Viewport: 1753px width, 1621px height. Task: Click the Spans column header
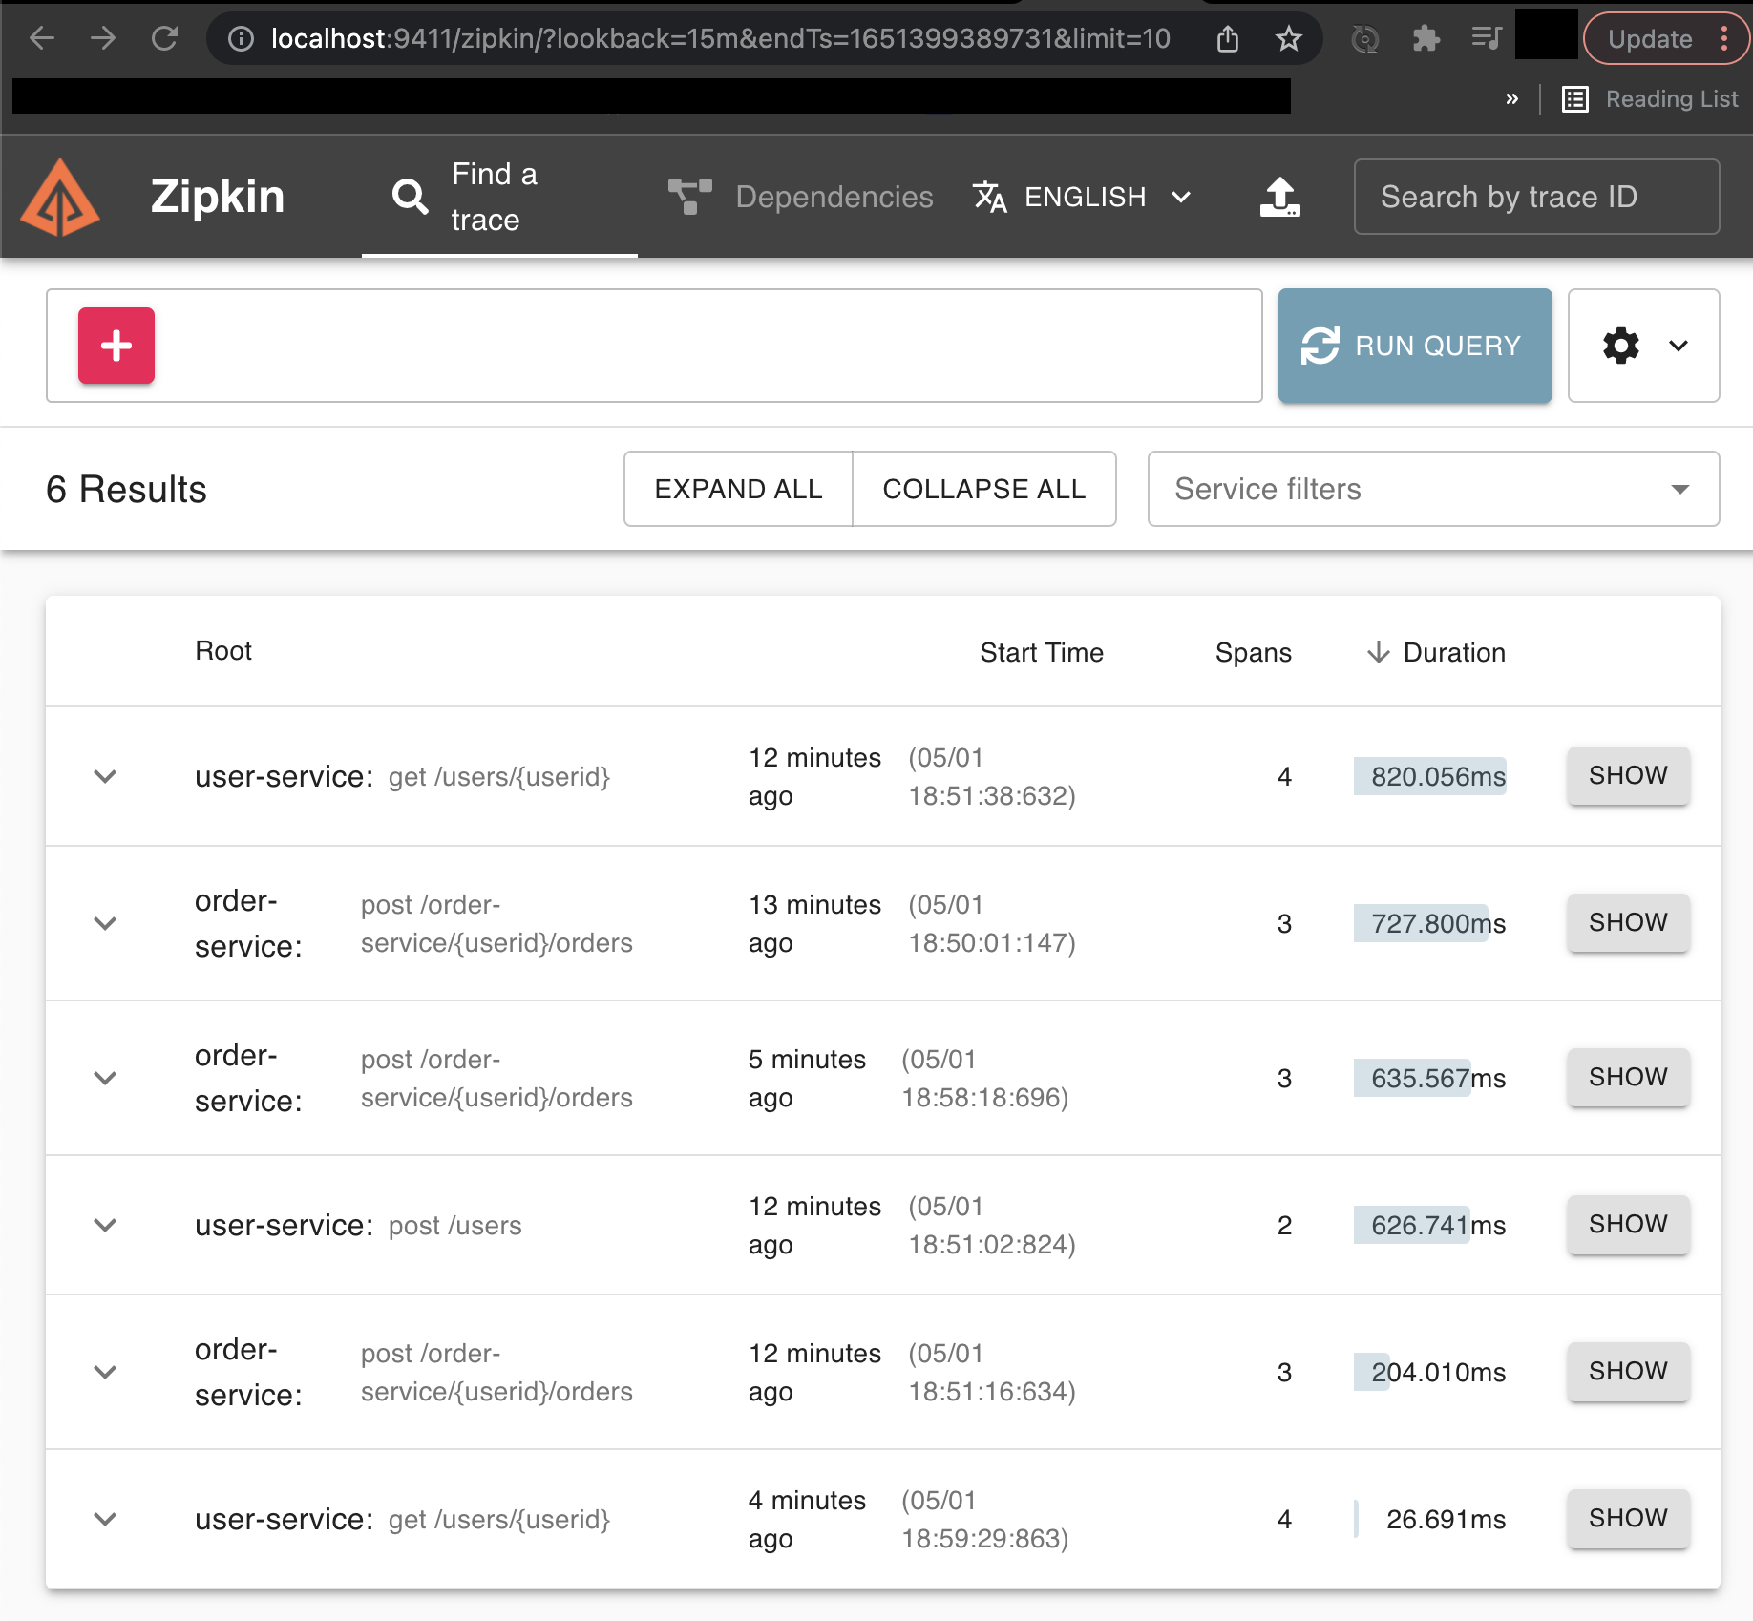tap(1253, 652)
